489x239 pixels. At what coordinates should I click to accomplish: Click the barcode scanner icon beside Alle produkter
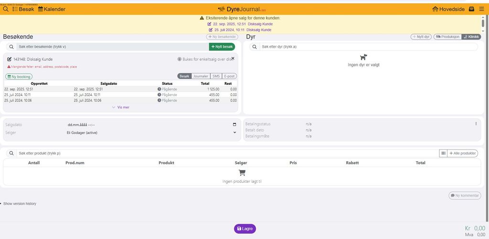coord(443,153)
